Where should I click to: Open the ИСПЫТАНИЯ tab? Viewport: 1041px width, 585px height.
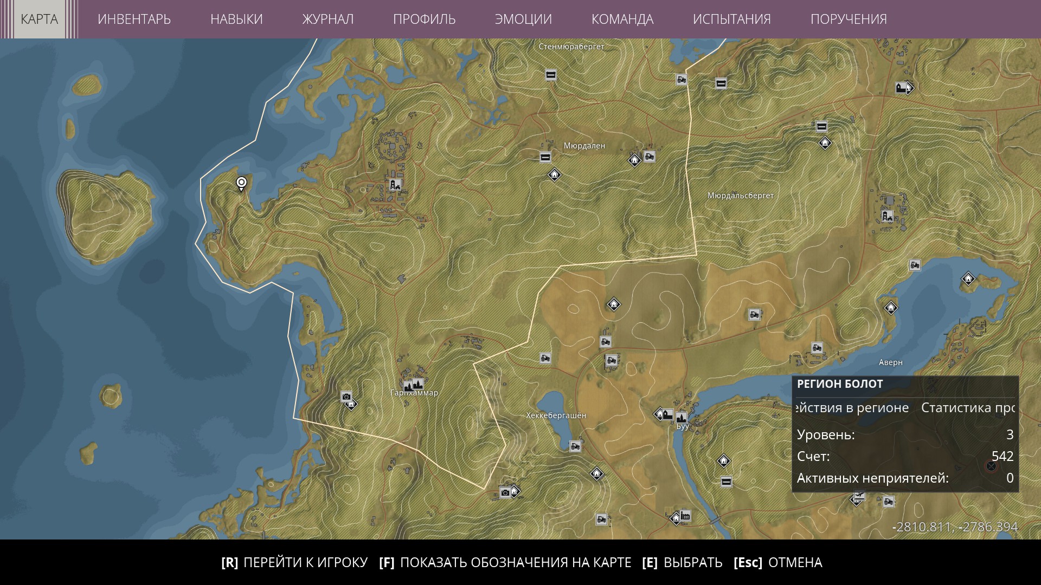tap(732, 19)
